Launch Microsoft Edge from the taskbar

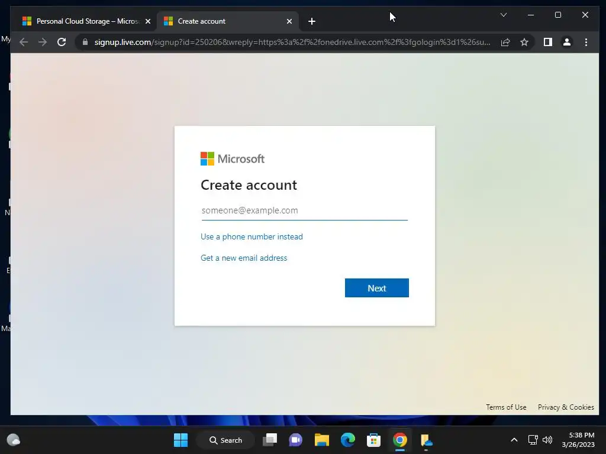point(348,440)
